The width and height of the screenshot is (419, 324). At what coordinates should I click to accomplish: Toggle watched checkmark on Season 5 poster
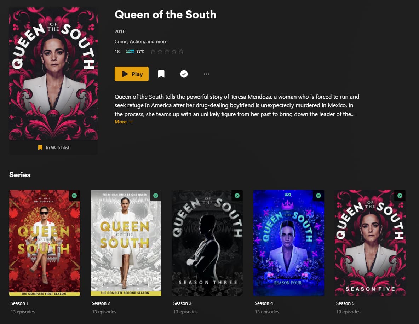point(400,196)
